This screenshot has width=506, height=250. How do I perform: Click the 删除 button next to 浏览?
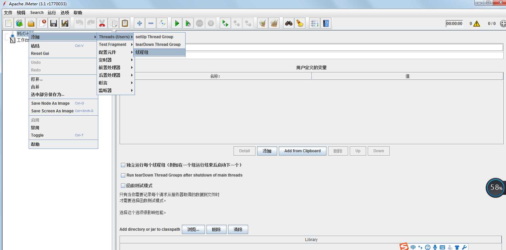pyautogui.click(x=216, y=229)
